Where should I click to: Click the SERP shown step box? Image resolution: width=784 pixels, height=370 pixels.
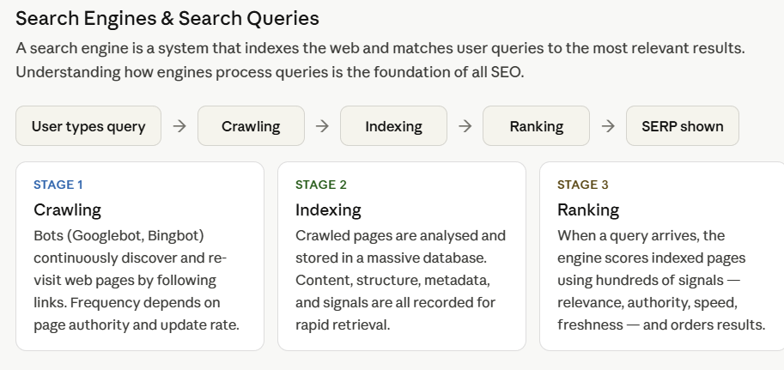(682, 126)
